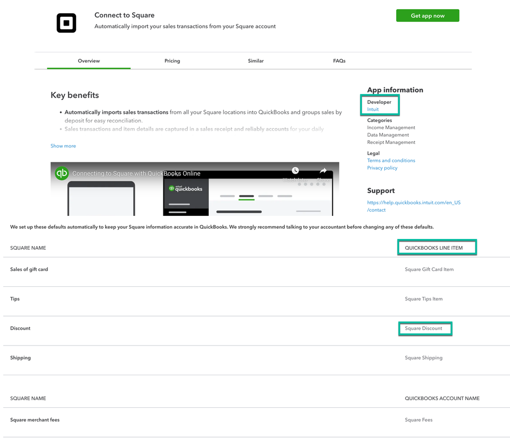Open the FAQs tab
This screenshot has width=510, height=438.
(x=339, y=61)
